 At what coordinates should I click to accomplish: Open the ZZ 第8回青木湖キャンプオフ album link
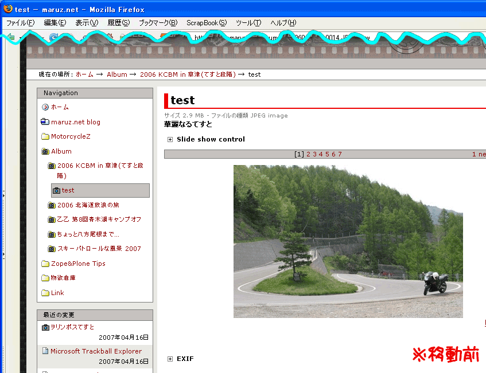pos(99,219)
